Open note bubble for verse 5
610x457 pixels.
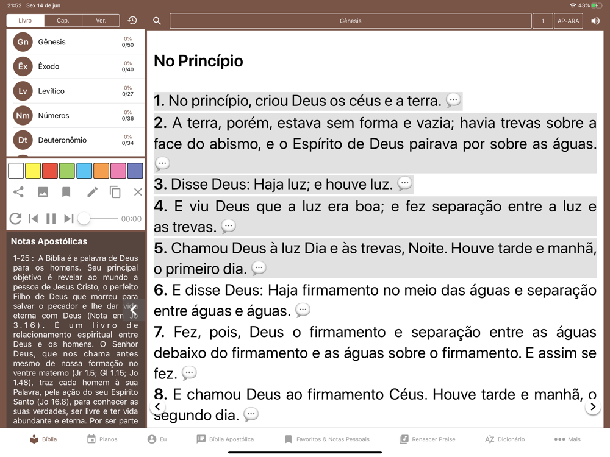tap(259, 268)
